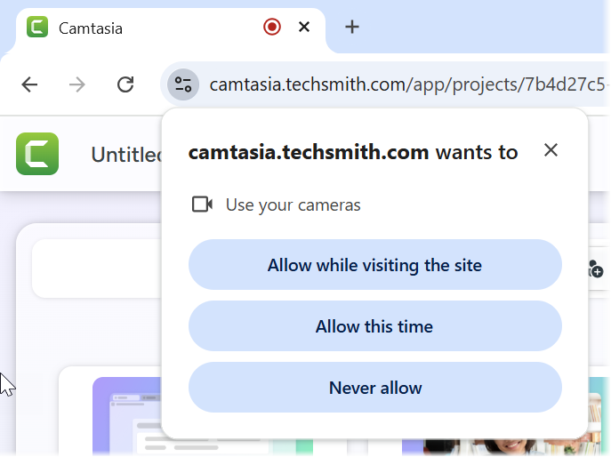Click the address bar URL

click(407, 84)
